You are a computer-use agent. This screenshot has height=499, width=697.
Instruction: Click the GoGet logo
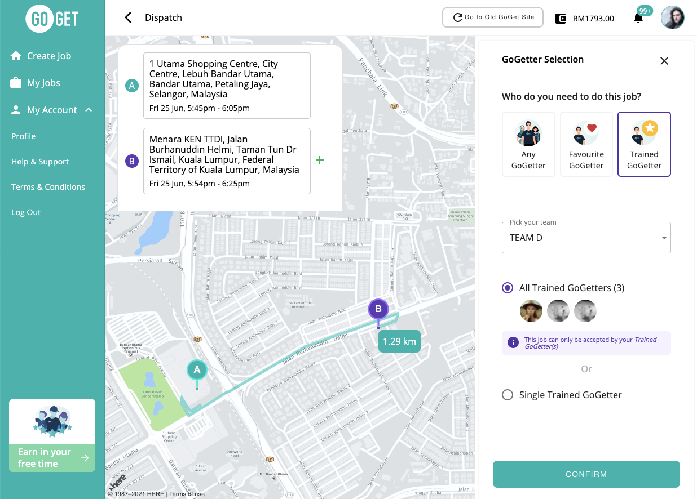click(x=52, y=18)
